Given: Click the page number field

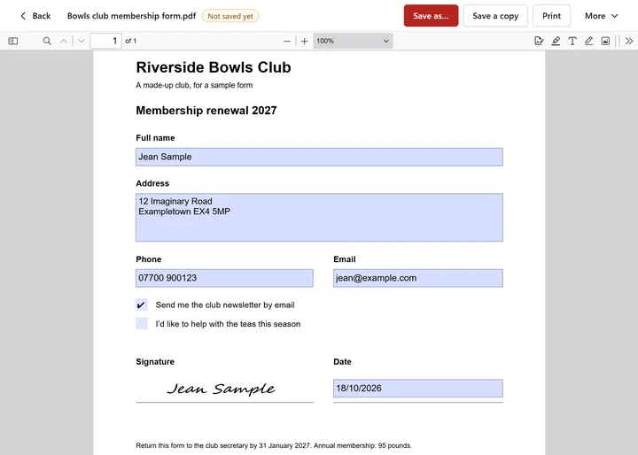Looking at the screenshot, I should 105,41.
